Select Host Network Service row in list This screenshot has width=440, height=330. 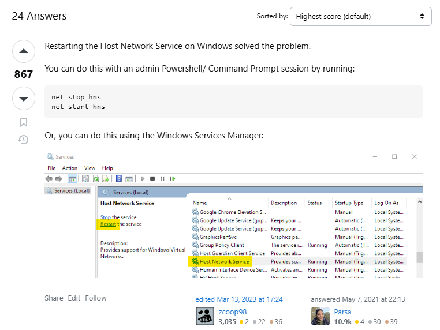click(x=225, y=261)
